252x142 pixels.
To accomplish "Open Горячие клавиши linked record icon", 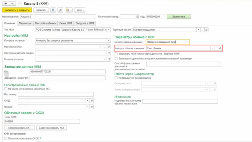I will coord(109,59).
